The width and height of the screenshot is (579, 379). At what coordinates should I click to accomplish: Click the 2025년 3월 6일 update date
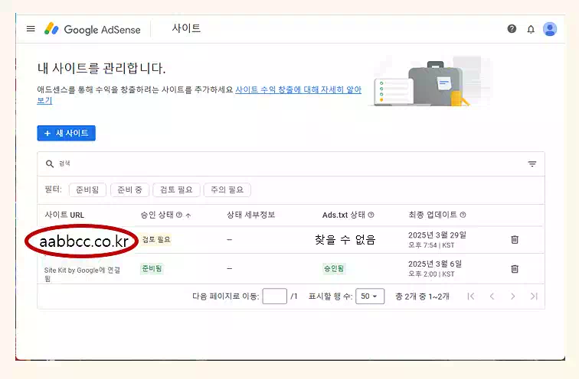pyautogui.click(x=435, y=264)
